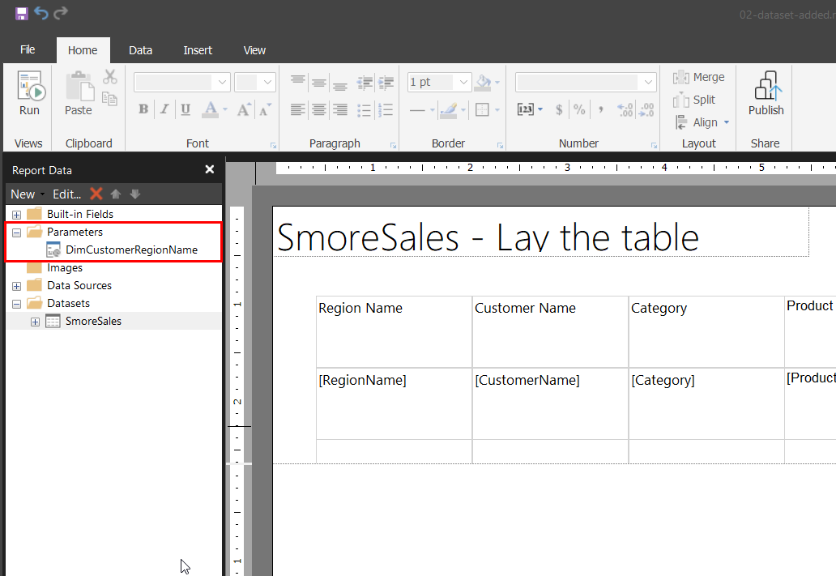Click the Increase indent icon

[386, 82]
